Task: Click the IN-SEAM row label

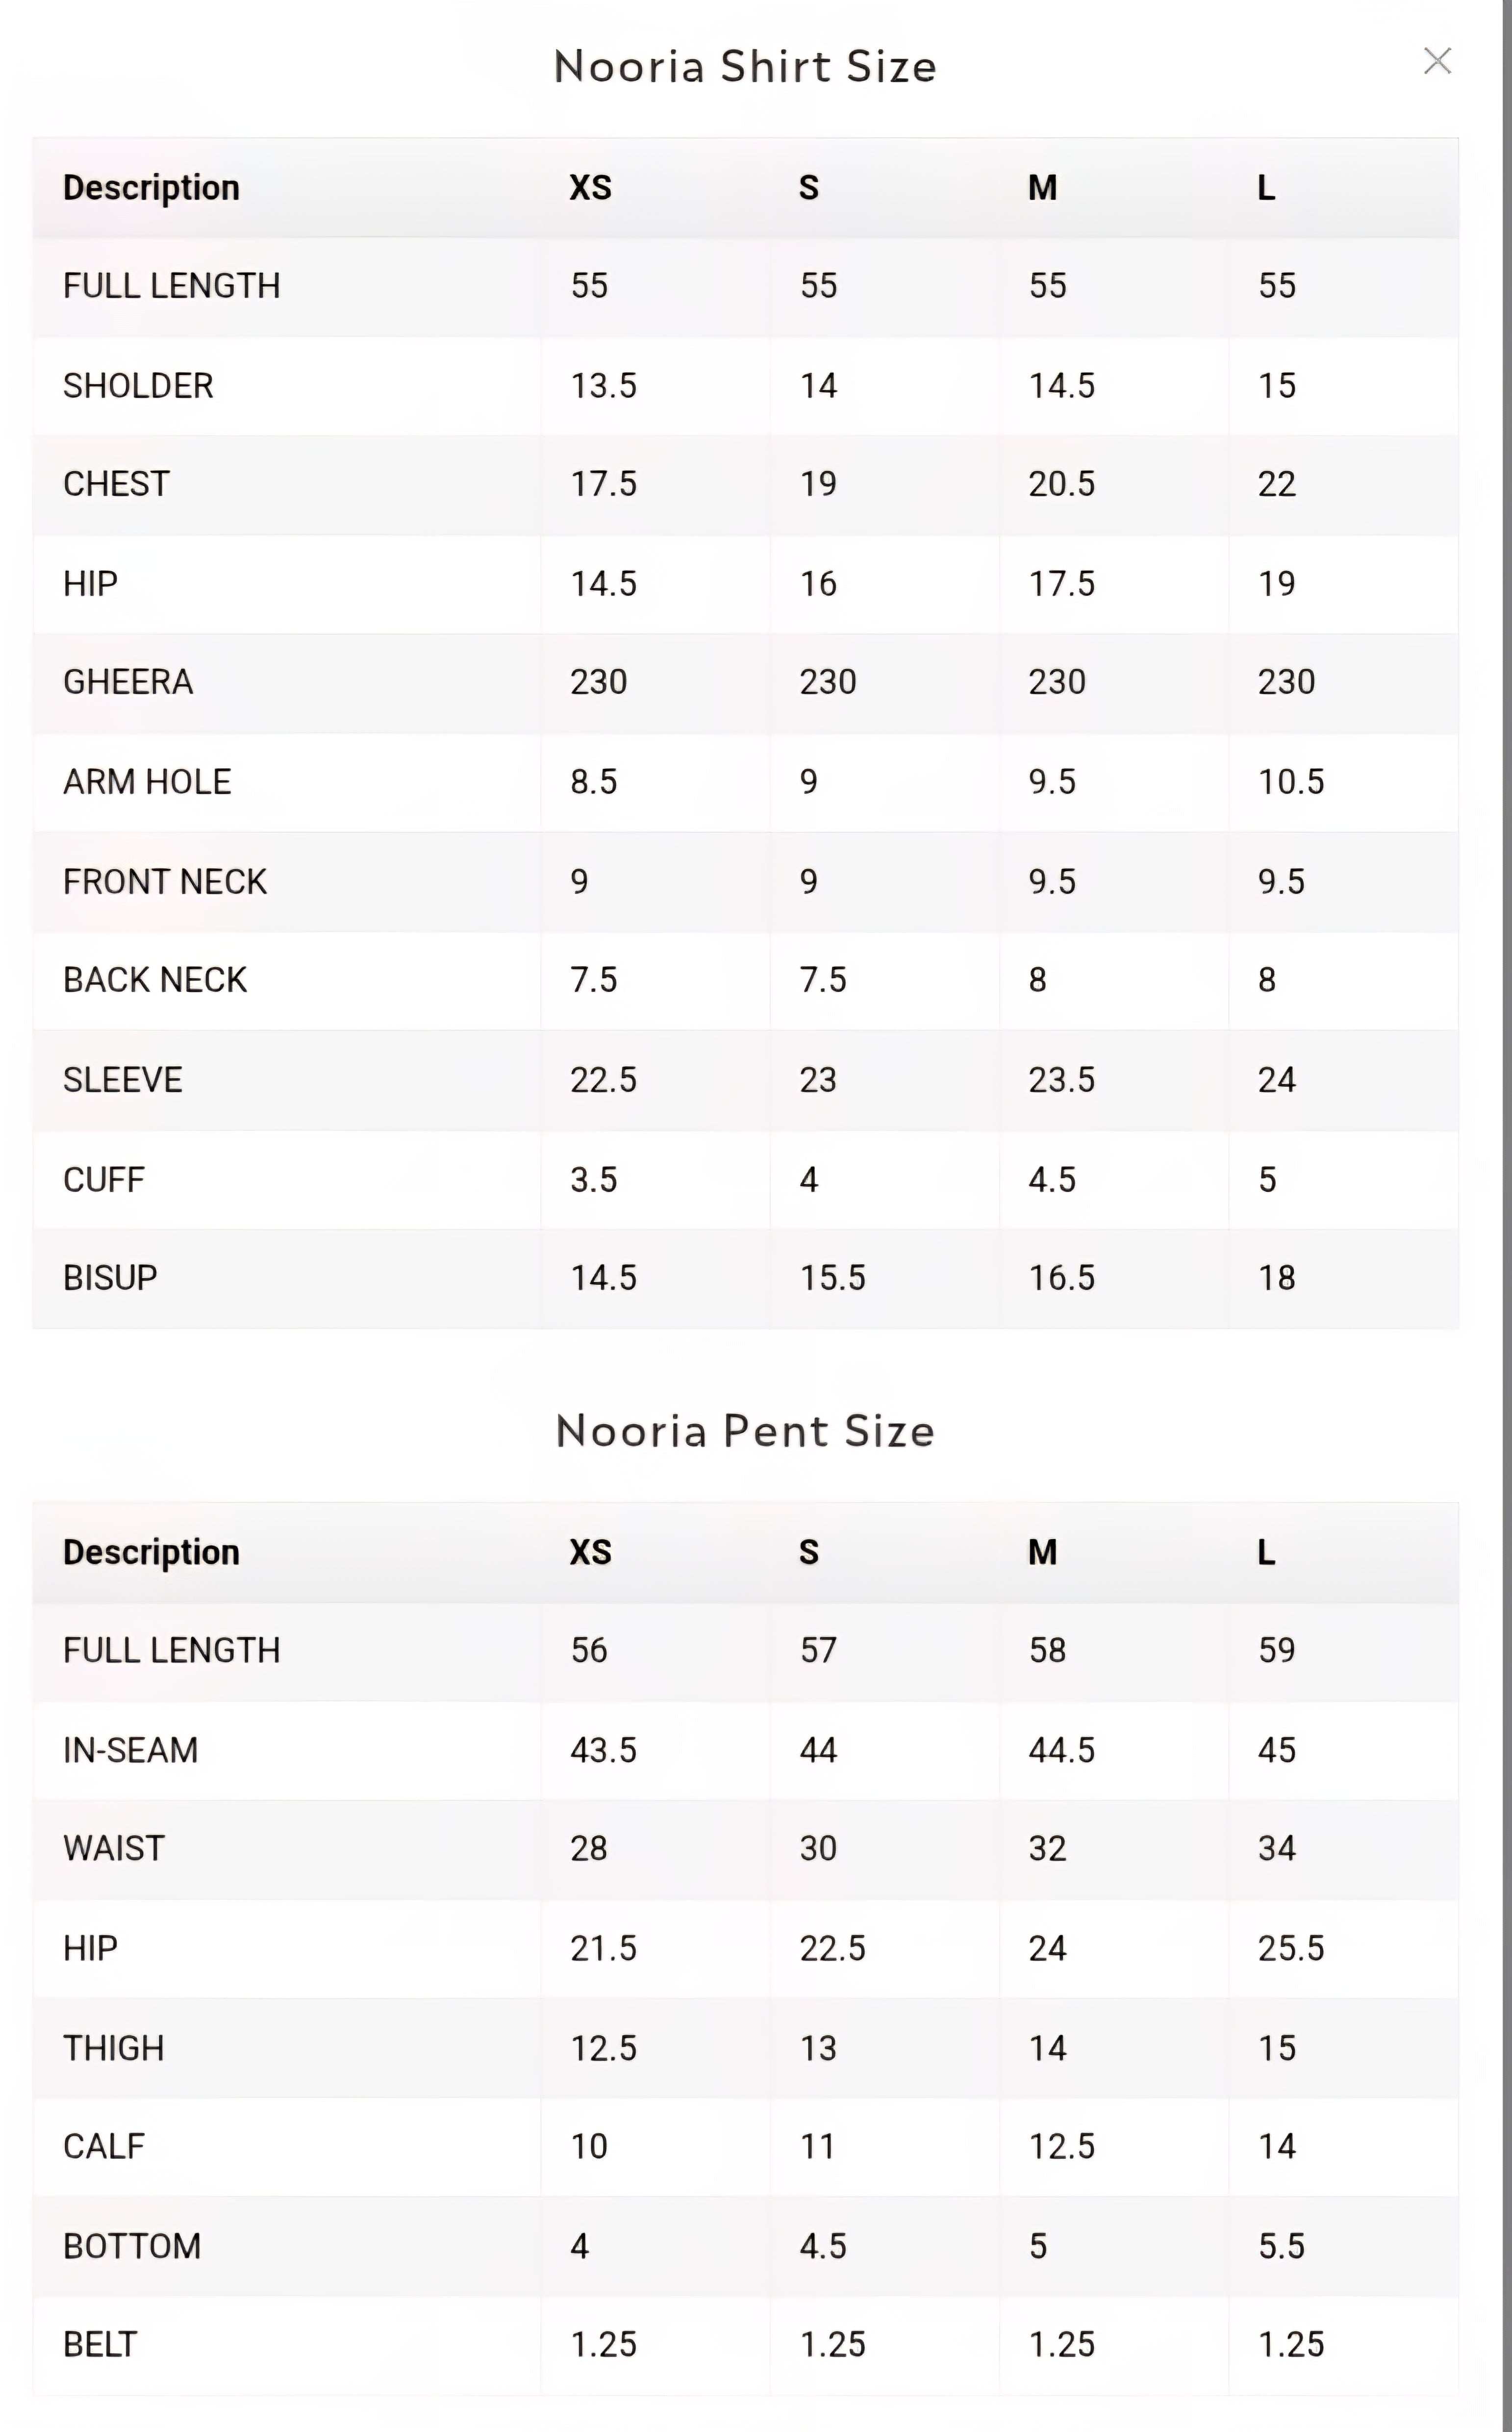Action: point(130,1750)
